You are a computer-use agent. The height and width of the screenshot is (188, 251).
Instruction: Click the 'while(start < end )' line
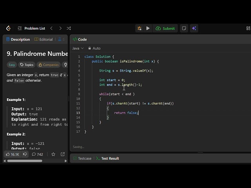[117, 94]
